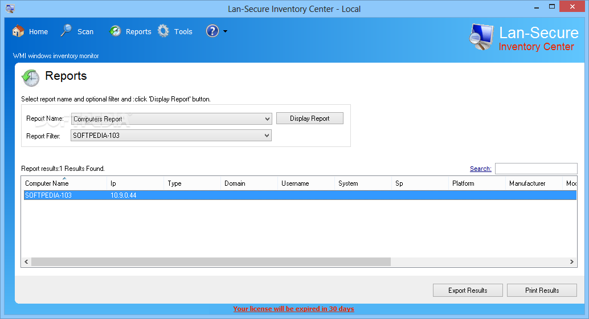
Task: Open the Report Name combo box
Action: (x=171, y=118)
